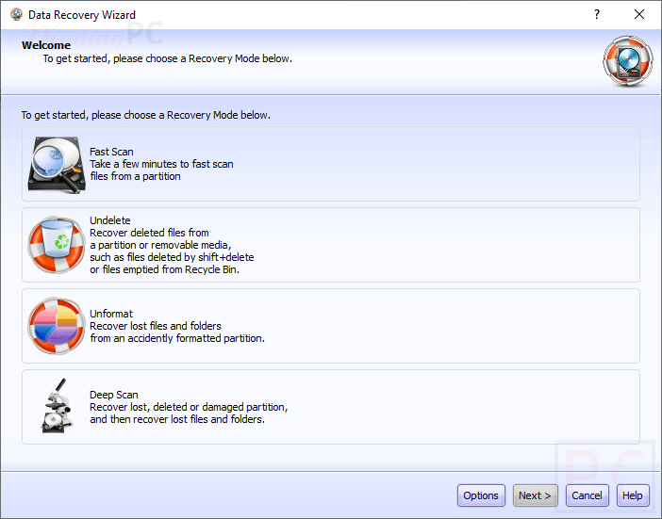Click 'Take a few minutes to fast scan' text
The image size is (662, 519).
161,164
